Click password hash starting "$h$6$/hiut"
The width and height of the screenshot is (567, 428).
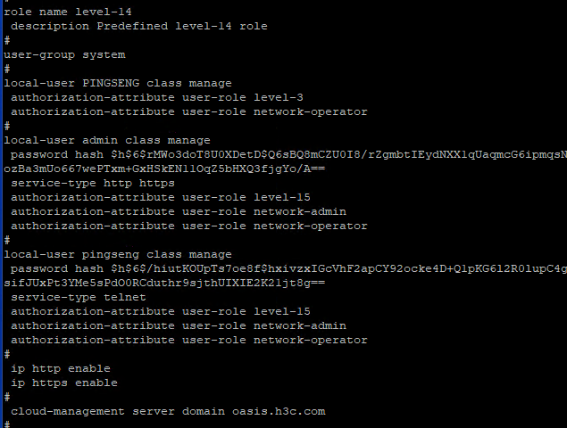pyautogui.click(x=286, y=268)
